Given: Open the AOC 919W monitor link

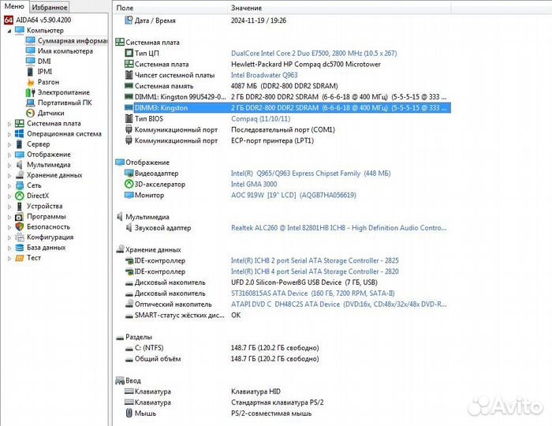Looking at the screenshot, I should [293, 195].
